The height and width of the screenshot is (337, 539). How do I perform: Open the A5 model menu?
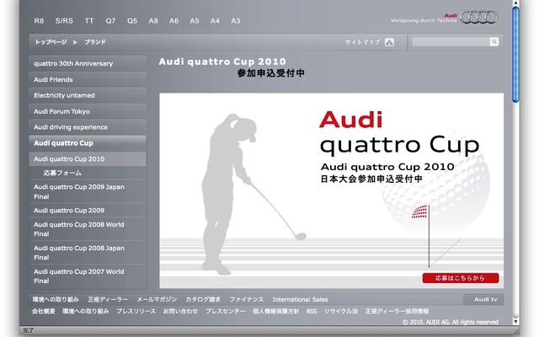pyautogui.click(x=195, y=20)
